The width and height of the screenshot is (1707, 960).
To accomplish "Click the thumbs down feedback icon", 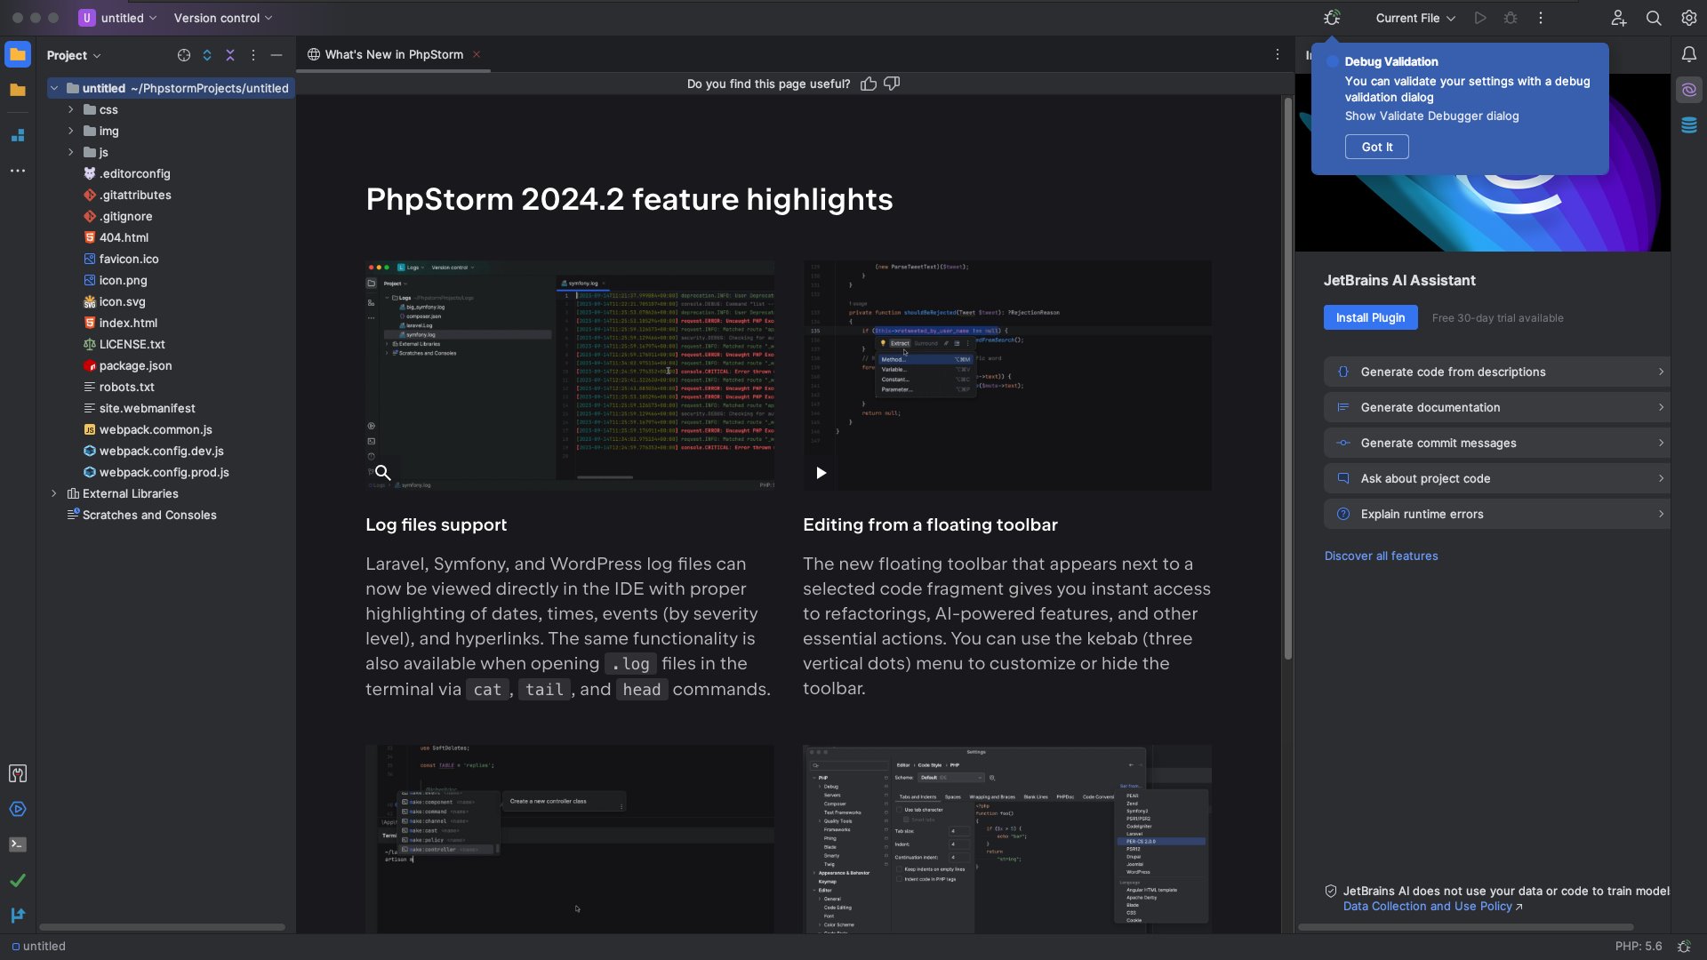I will 892,84.
